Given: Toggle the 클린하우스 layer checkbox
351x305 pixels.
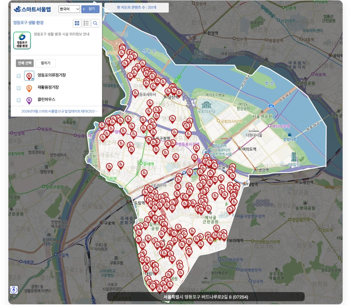Looking at the screenshot, I should click(19, 100).
